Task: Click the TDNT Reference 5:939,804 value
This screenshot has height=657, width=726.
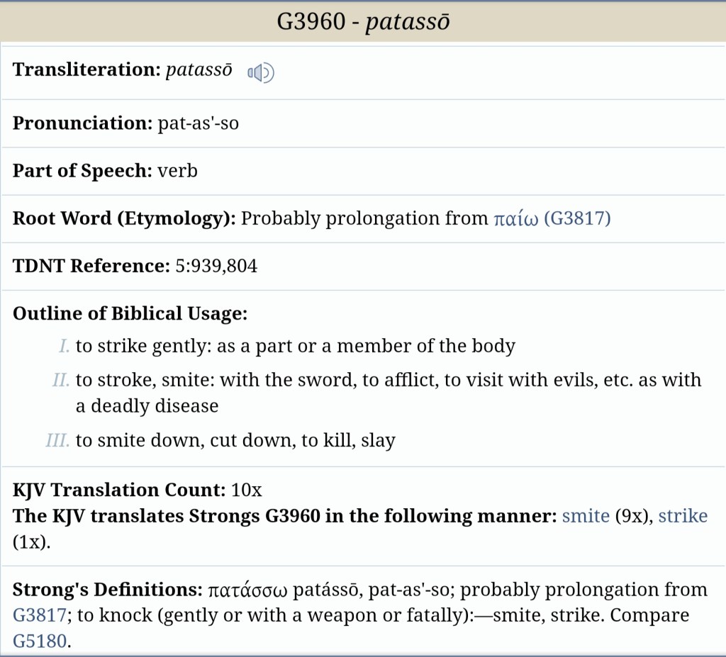Action: 213,266
